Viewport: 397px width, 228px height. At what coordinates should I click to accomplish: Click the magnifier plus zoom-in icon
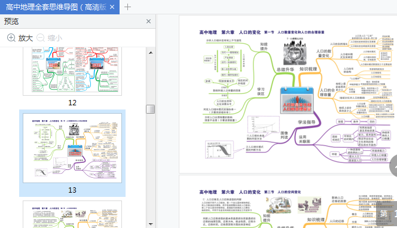[11, 38]
